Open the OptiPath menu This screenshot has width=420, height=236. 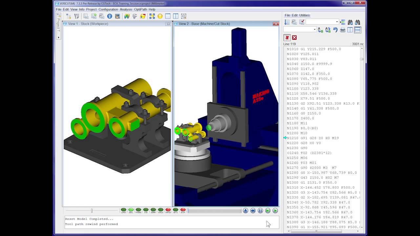(x=140, y=10)
